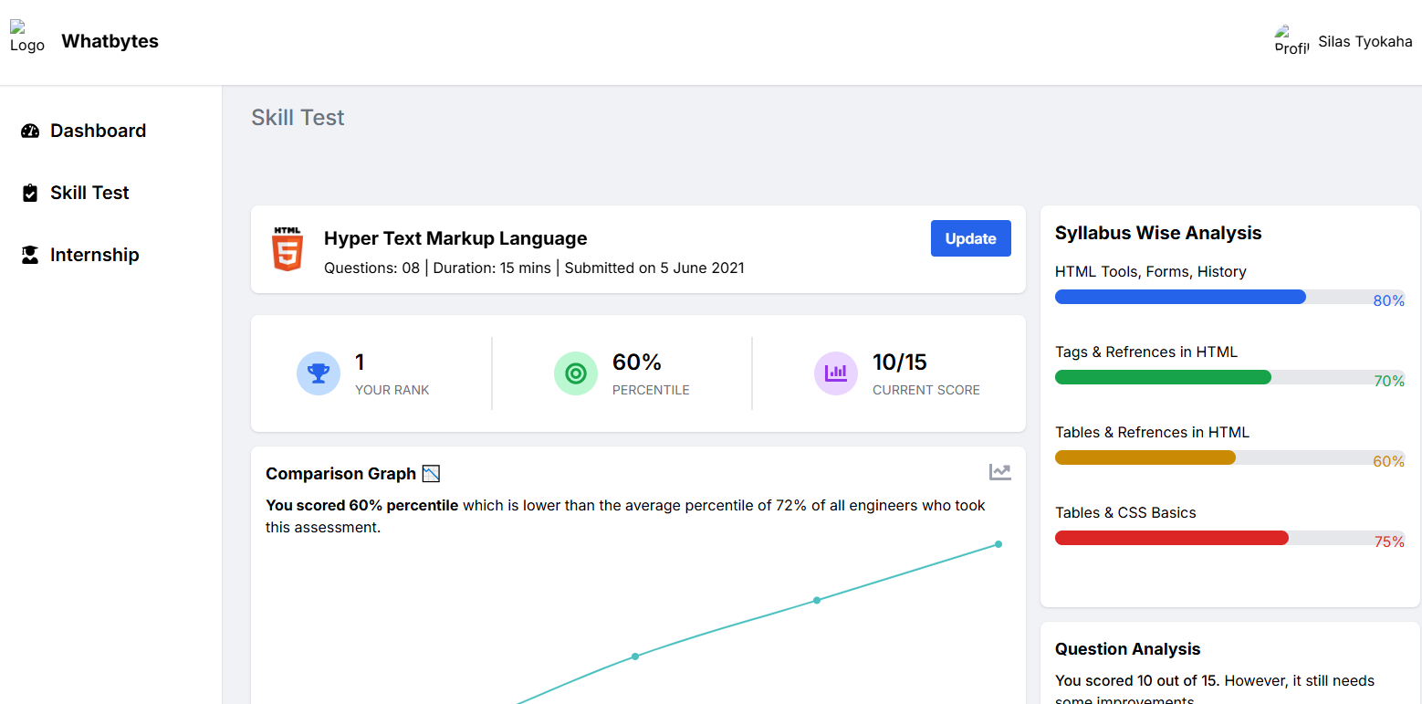Click the green percentile target icon

576,373
